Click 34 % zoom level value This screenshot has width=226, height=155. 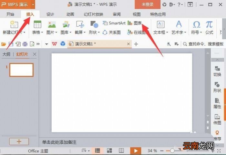pyautogui.click(x=152, y=151)
